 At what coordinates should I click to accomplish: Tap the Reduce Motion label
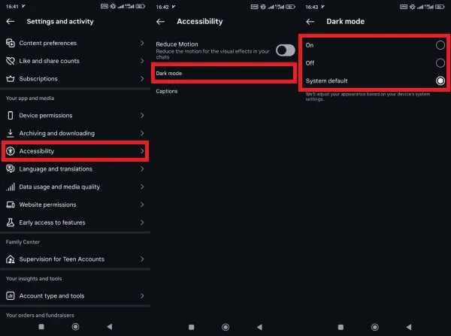pyautogui.click(x=177, y=44)
